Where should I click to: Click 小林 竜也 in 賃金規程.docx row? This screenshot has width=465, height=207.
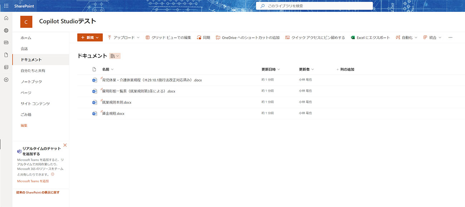point(305,113)
